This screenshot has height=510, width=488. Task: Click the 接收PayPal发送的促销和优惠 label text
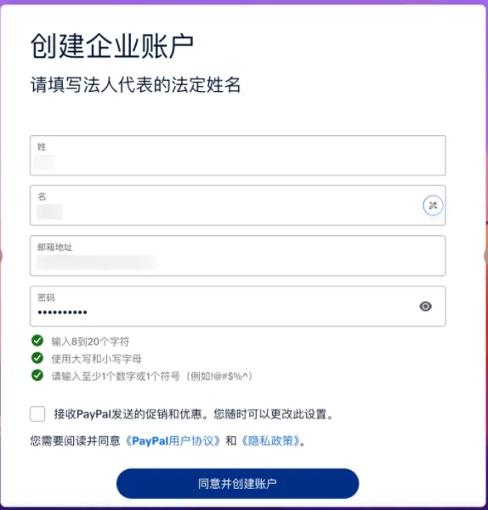(x=131, y=414)
